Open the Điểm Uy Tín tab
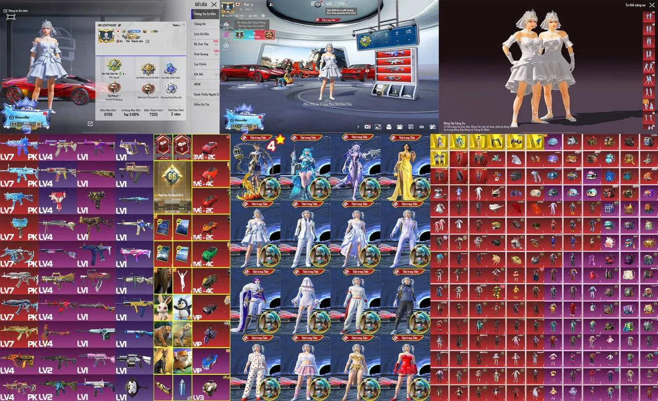Image resolution: width=658 pixels, height=401 pixels. point(206,104)
